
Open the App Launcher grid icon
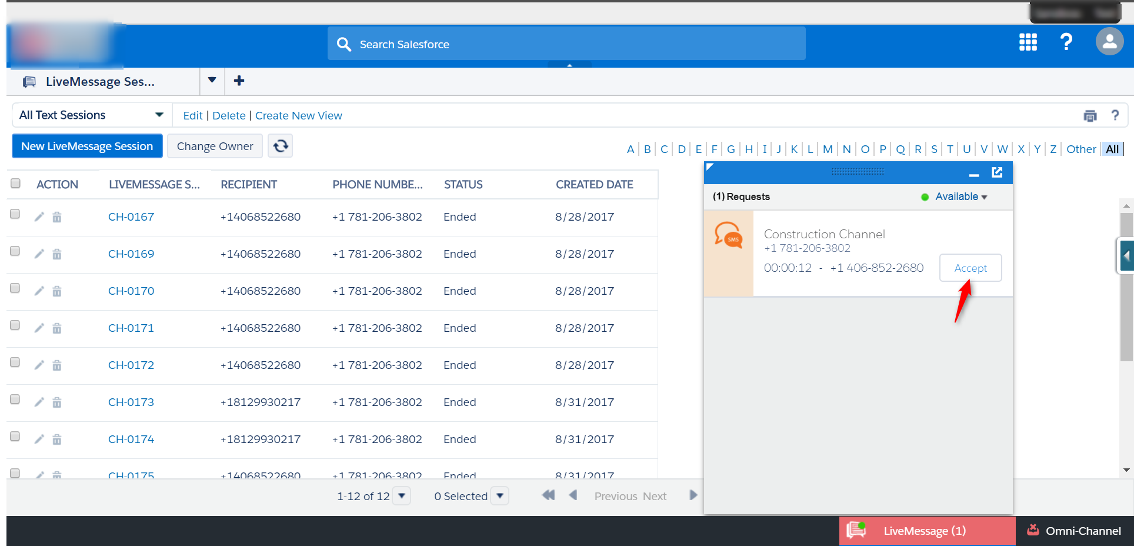1028,42
